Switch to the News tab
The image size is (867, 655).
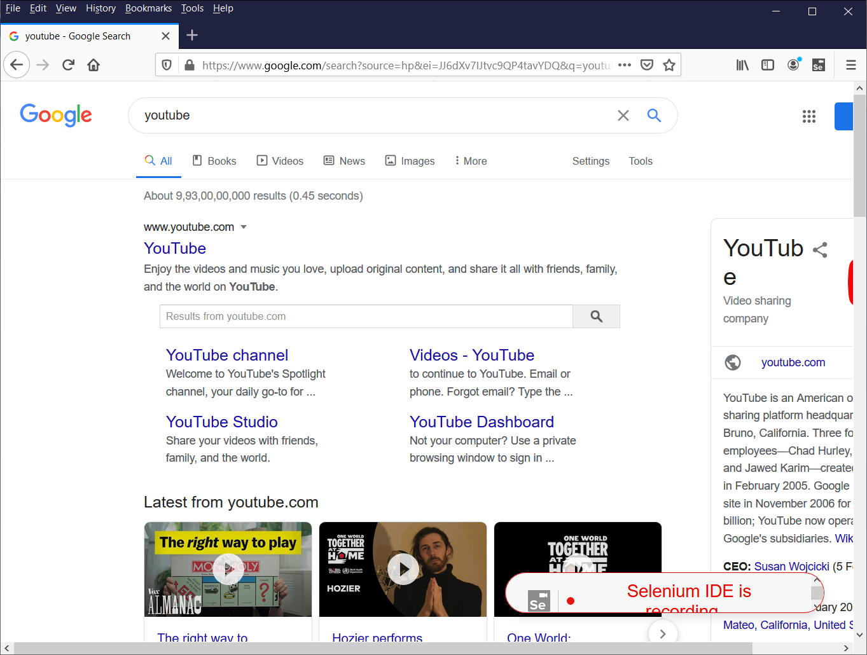click(345, 161)
